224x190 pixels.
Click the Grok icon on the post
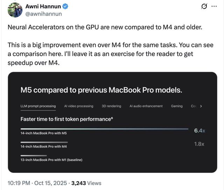203,7
